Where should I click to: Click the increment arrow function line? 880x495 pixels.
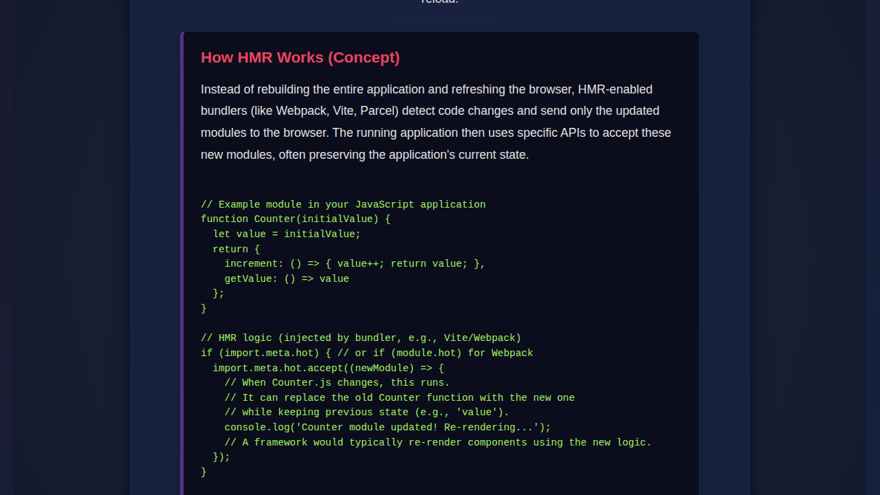point(355,263)
